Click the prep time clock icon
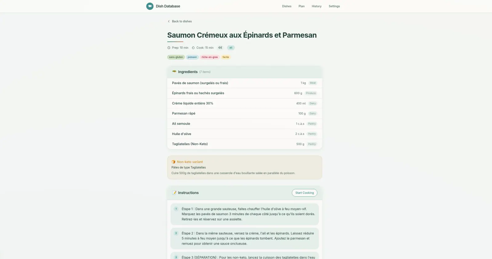The image size is (492, 259). (169, 48)
